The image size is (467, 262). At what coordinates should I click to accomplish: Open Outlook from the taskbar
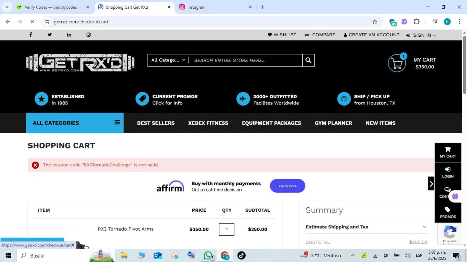click(x=158, y=255)
